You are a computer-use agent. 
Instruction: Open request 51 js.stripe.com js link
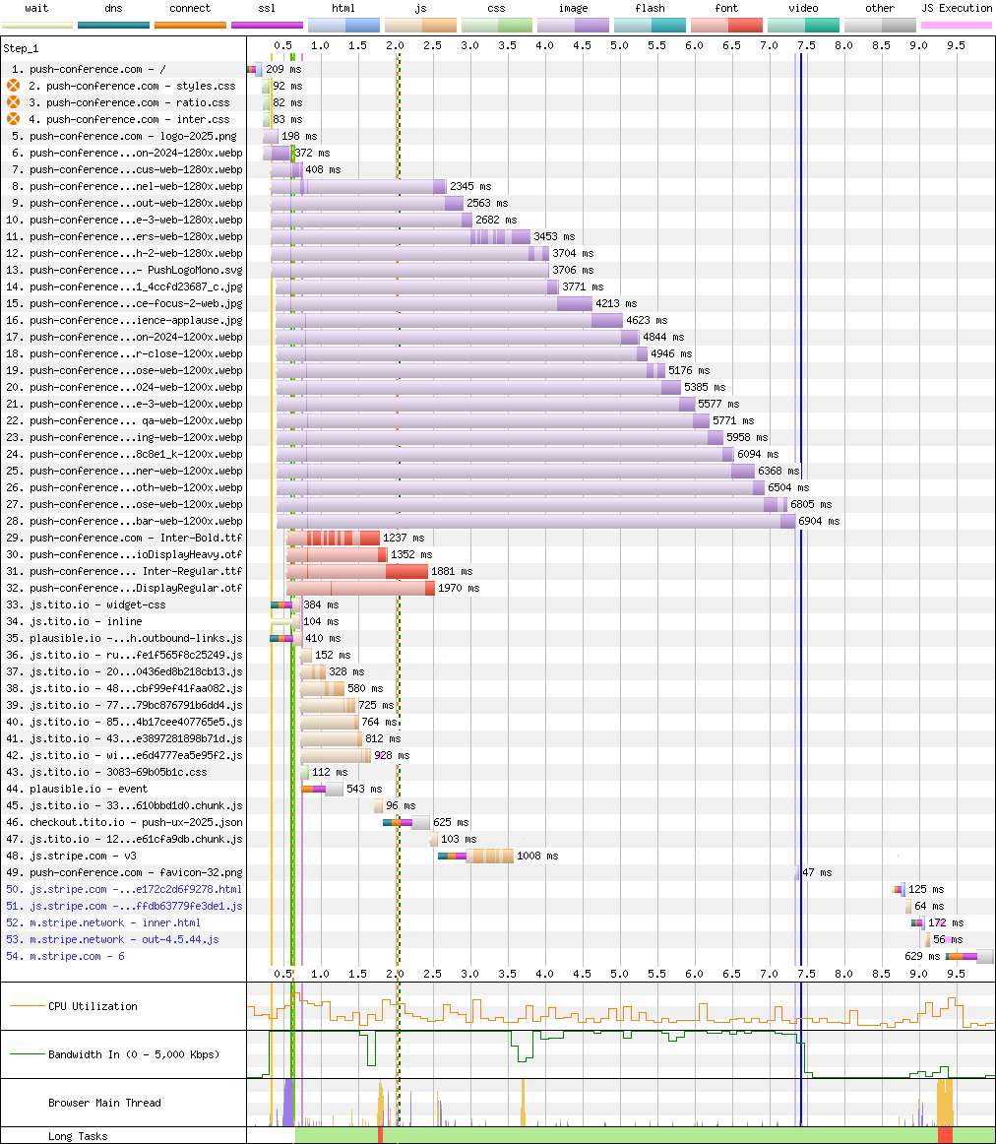tap(124, 906)
